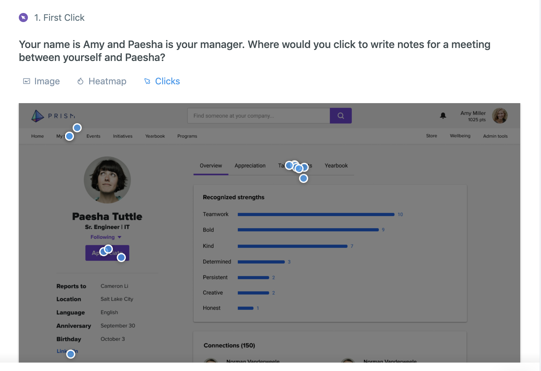
Task: Click Amy Miller's avatar photo
Action: tap(500, 116)
